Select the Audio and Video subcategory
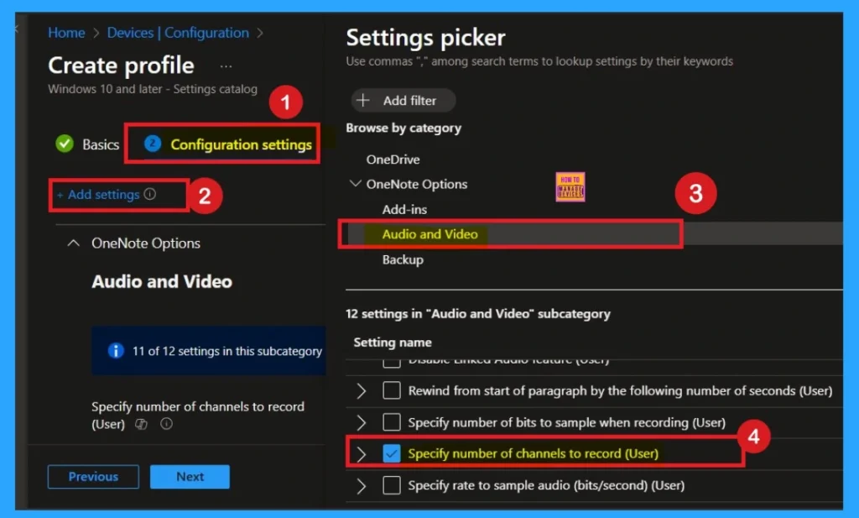Image resolution: width=859 pixels, height=518 pixels. tap(430, 234)
